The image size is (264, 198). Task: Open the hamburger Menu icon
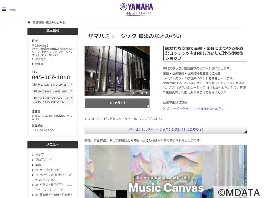point(4,10)
